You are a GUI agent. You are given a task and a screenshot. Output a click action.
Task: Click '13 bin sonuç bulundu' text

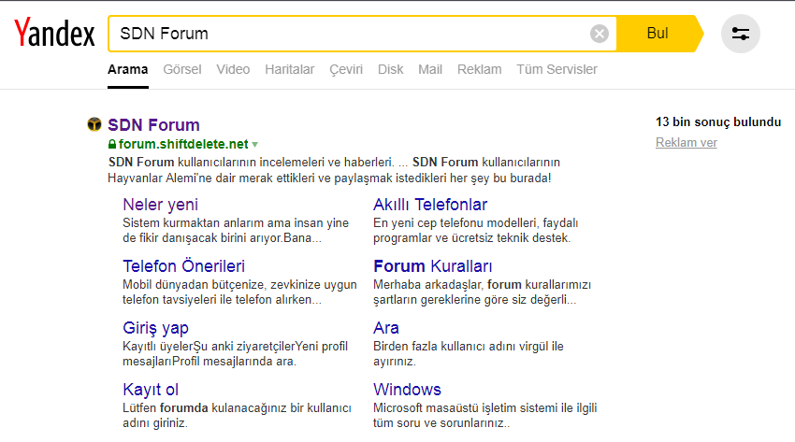pos(718,122)
